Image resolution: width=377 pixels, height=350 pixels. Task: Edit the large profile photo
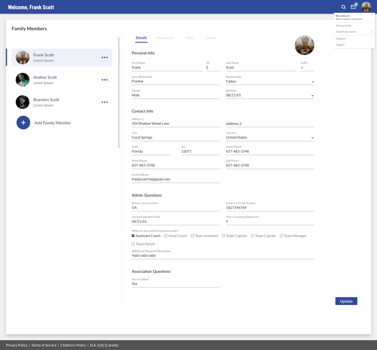304,45
